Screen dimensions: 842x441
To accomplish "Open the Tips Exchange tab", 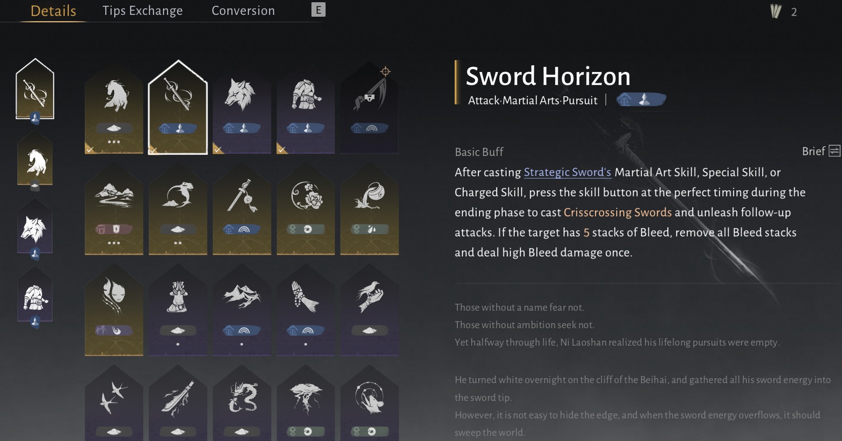I will click(143, 11).
